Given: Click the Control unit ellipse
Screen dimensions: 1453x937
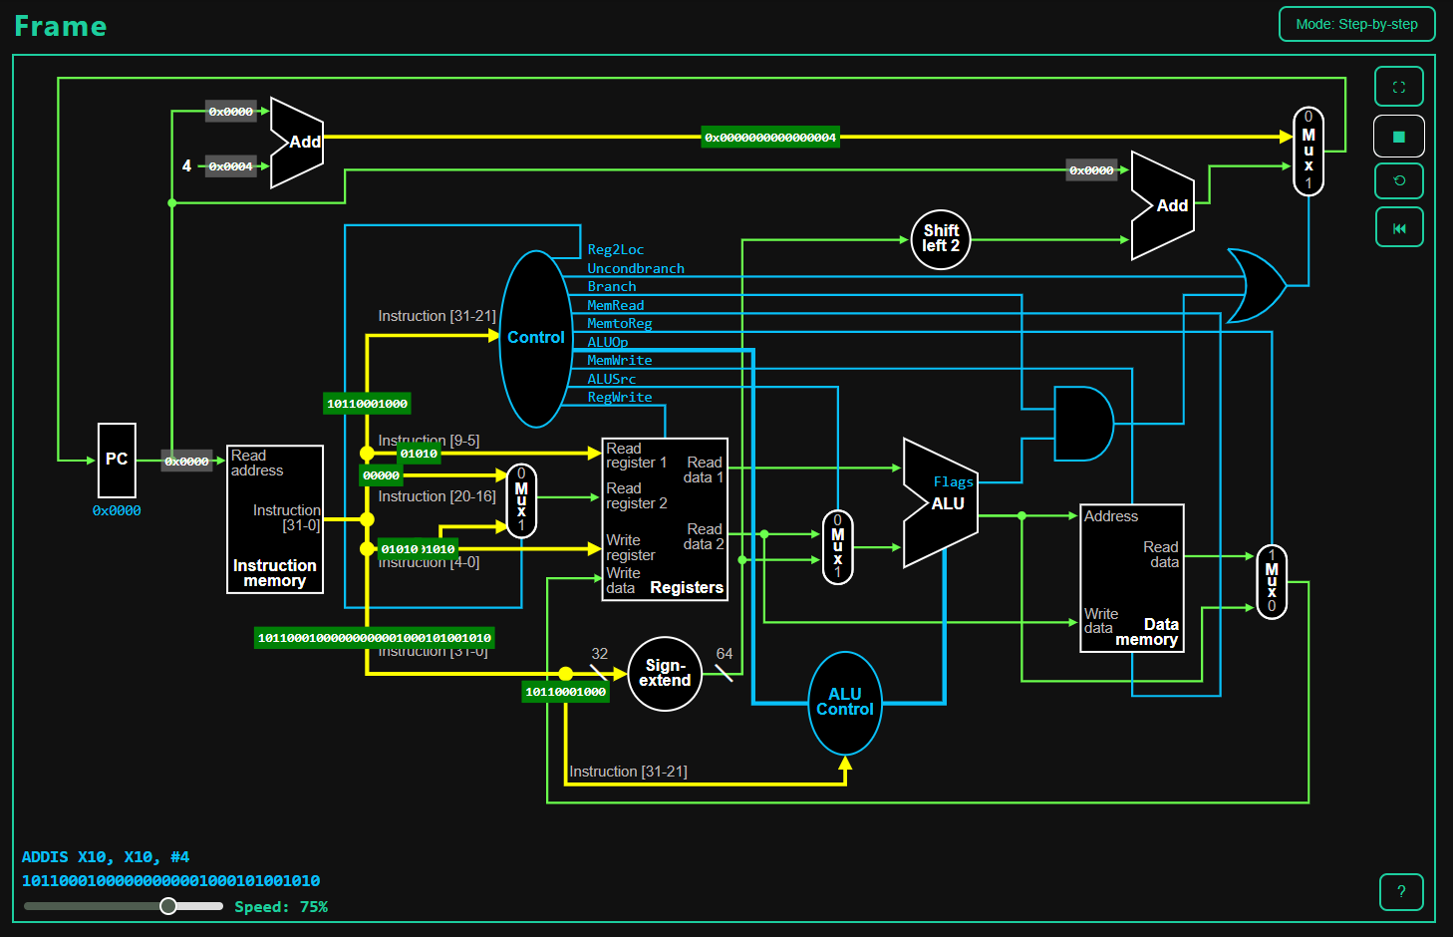Looking at the screenshot, I should 536,338.
